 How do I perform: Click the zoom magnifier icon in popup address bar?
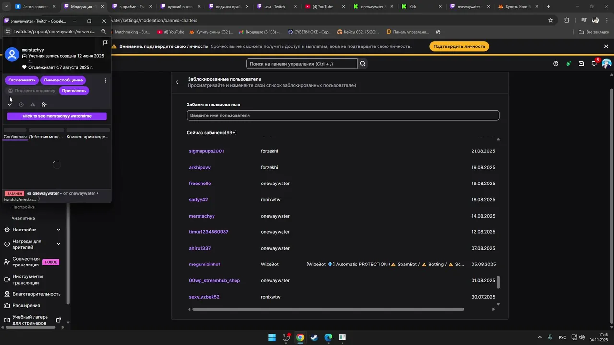click(x=103, y=31)
